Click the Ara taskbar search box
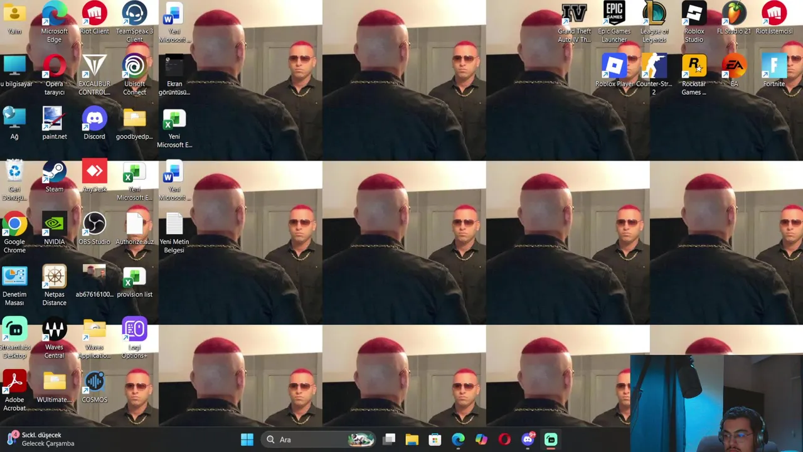Viewport: 803px width, 452px height. click(x=319, y=439)
